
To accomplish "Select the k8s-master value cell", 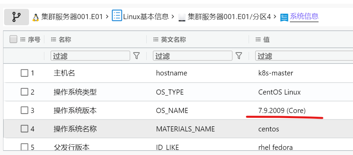I will (x=276, y=73).
